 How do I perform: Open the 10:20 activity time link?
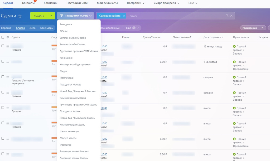click(x=104, y=92)
